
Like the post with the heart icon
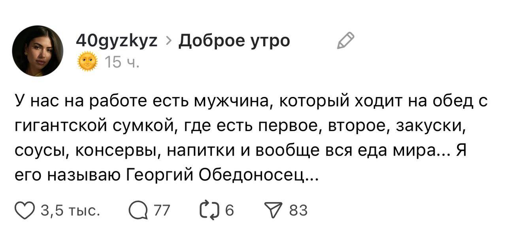(25, 210)
